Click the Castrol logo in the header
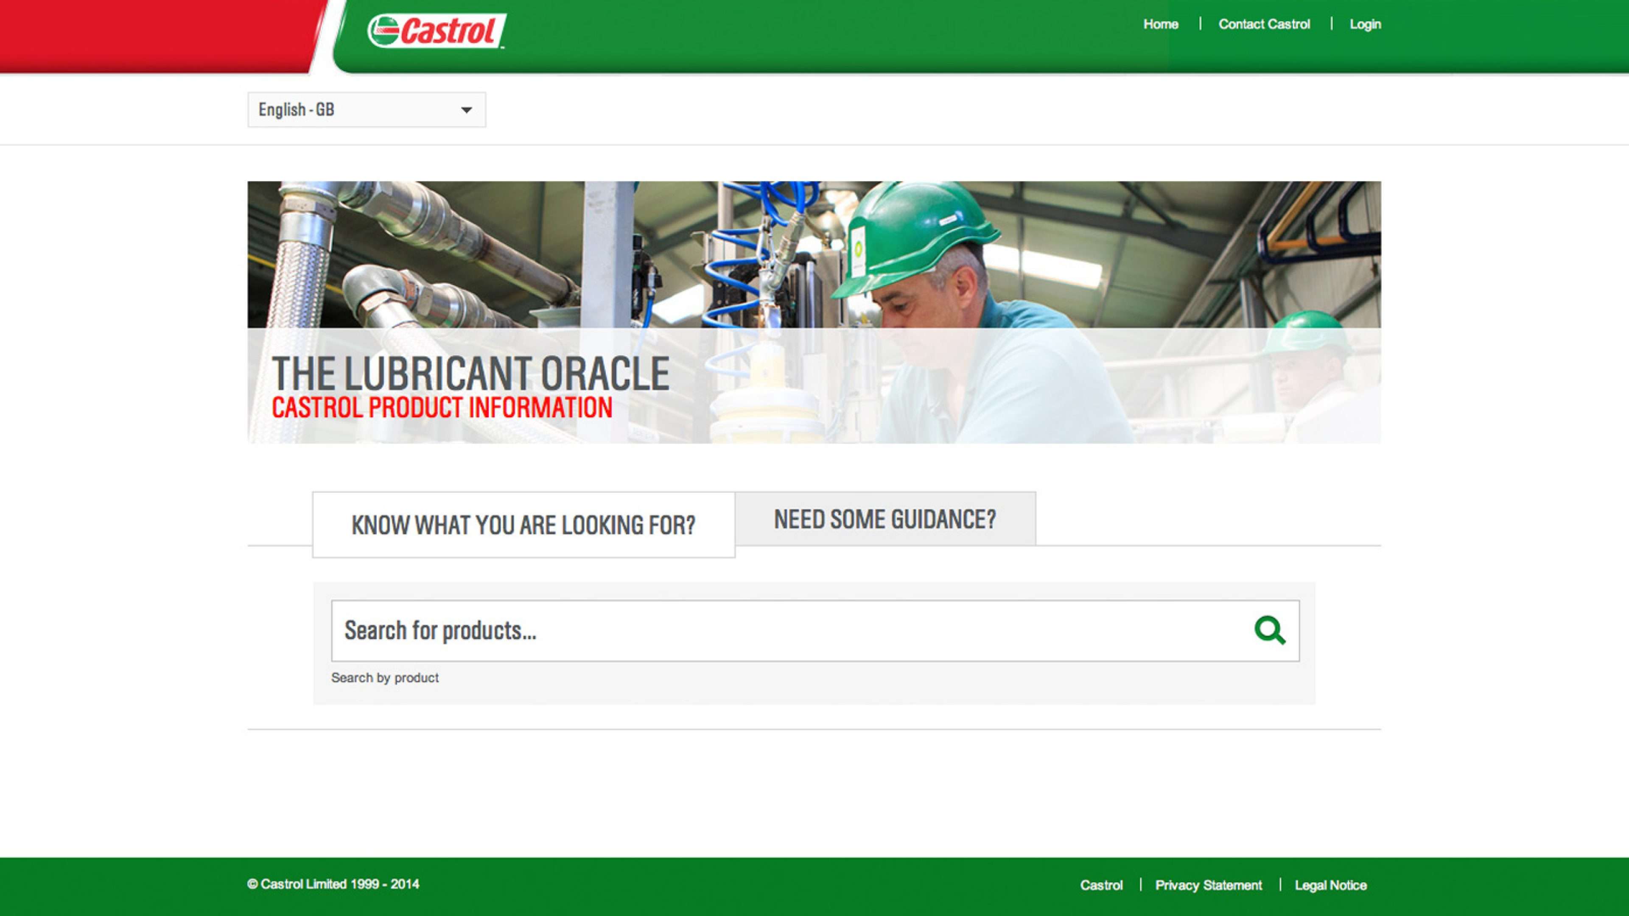The height and width of the screenshot is (916, 1629). click(x=437, y=31)
